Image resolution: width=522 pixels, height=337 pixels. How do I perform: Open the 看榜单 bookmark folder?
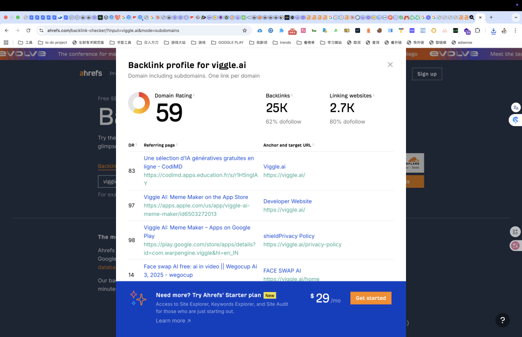(305, 42)
